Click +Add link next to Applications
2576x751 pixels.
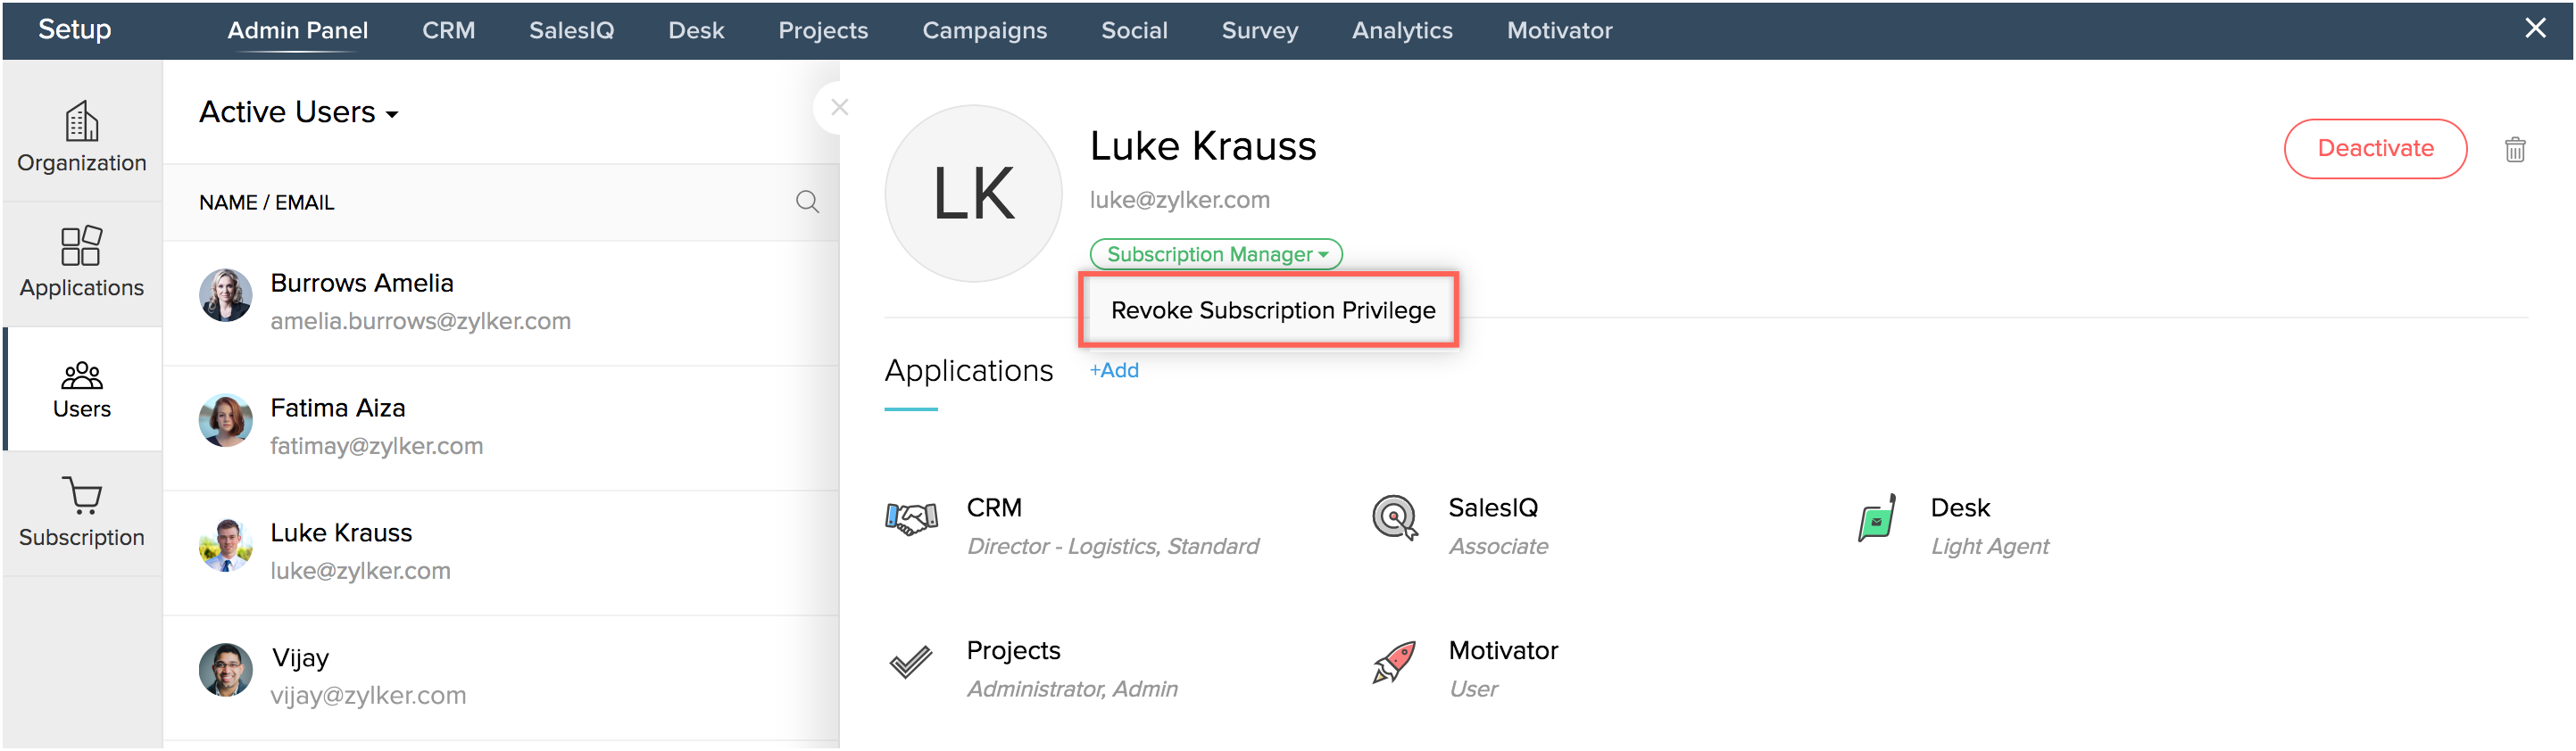coord(1114,370)
